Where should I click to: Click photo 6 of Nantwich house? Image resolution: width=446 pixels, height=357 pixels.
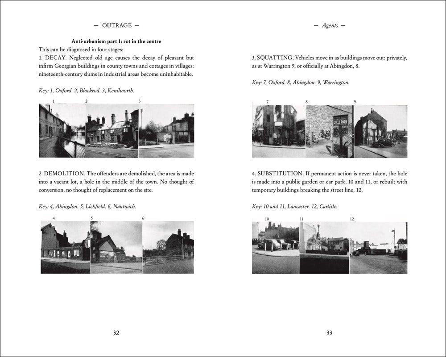pos(168,247)
